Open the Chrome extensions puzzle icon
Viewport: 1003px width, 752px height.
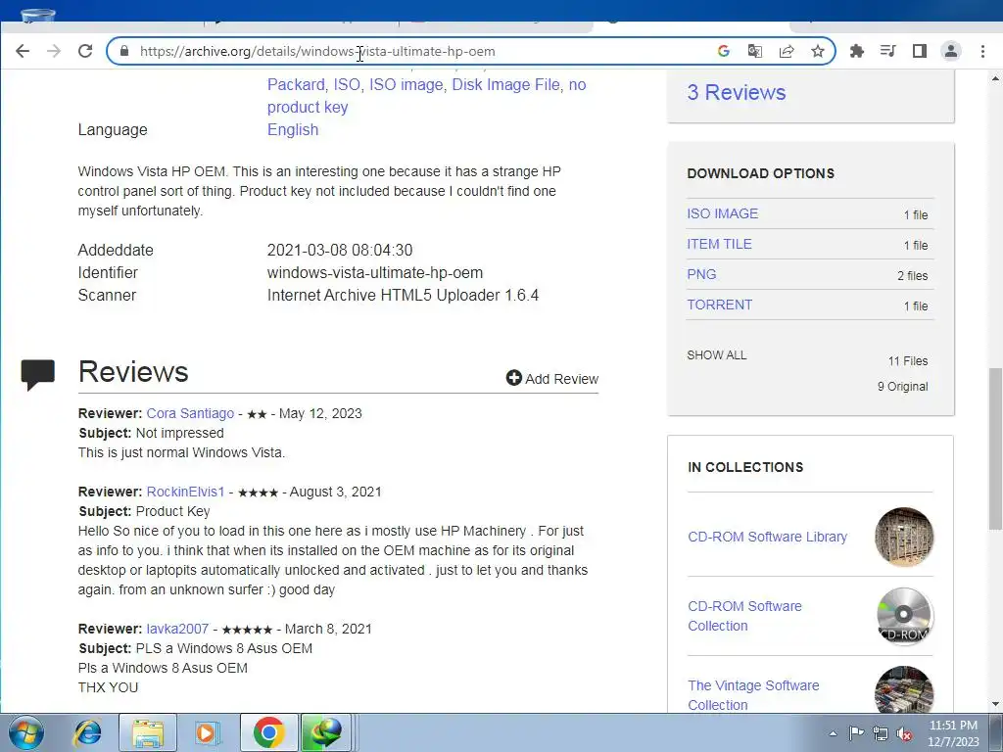(856, 51)
